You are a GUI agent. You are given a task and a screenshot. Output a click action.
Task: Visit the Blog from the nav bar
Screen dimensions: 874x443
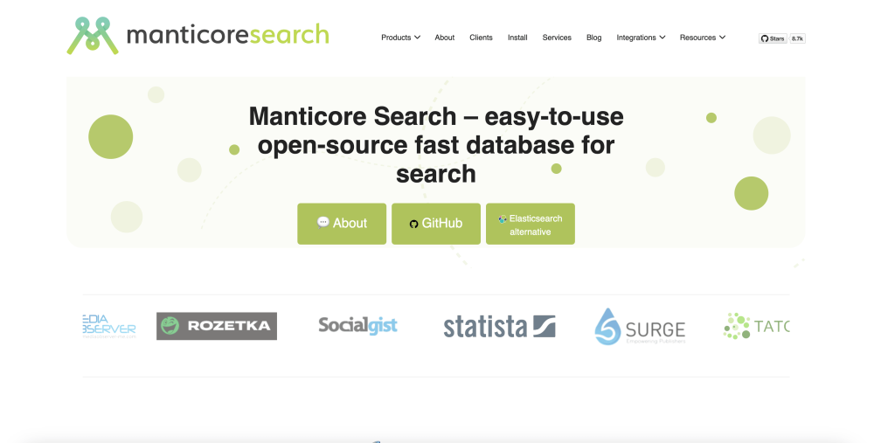593,38
